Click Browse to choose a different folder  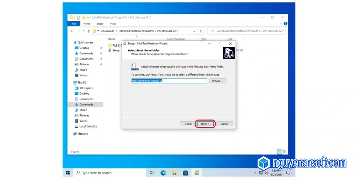point(218,81)
